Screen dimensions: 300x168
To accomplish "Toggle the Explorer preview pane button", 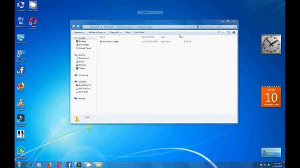I will [228, 32].
